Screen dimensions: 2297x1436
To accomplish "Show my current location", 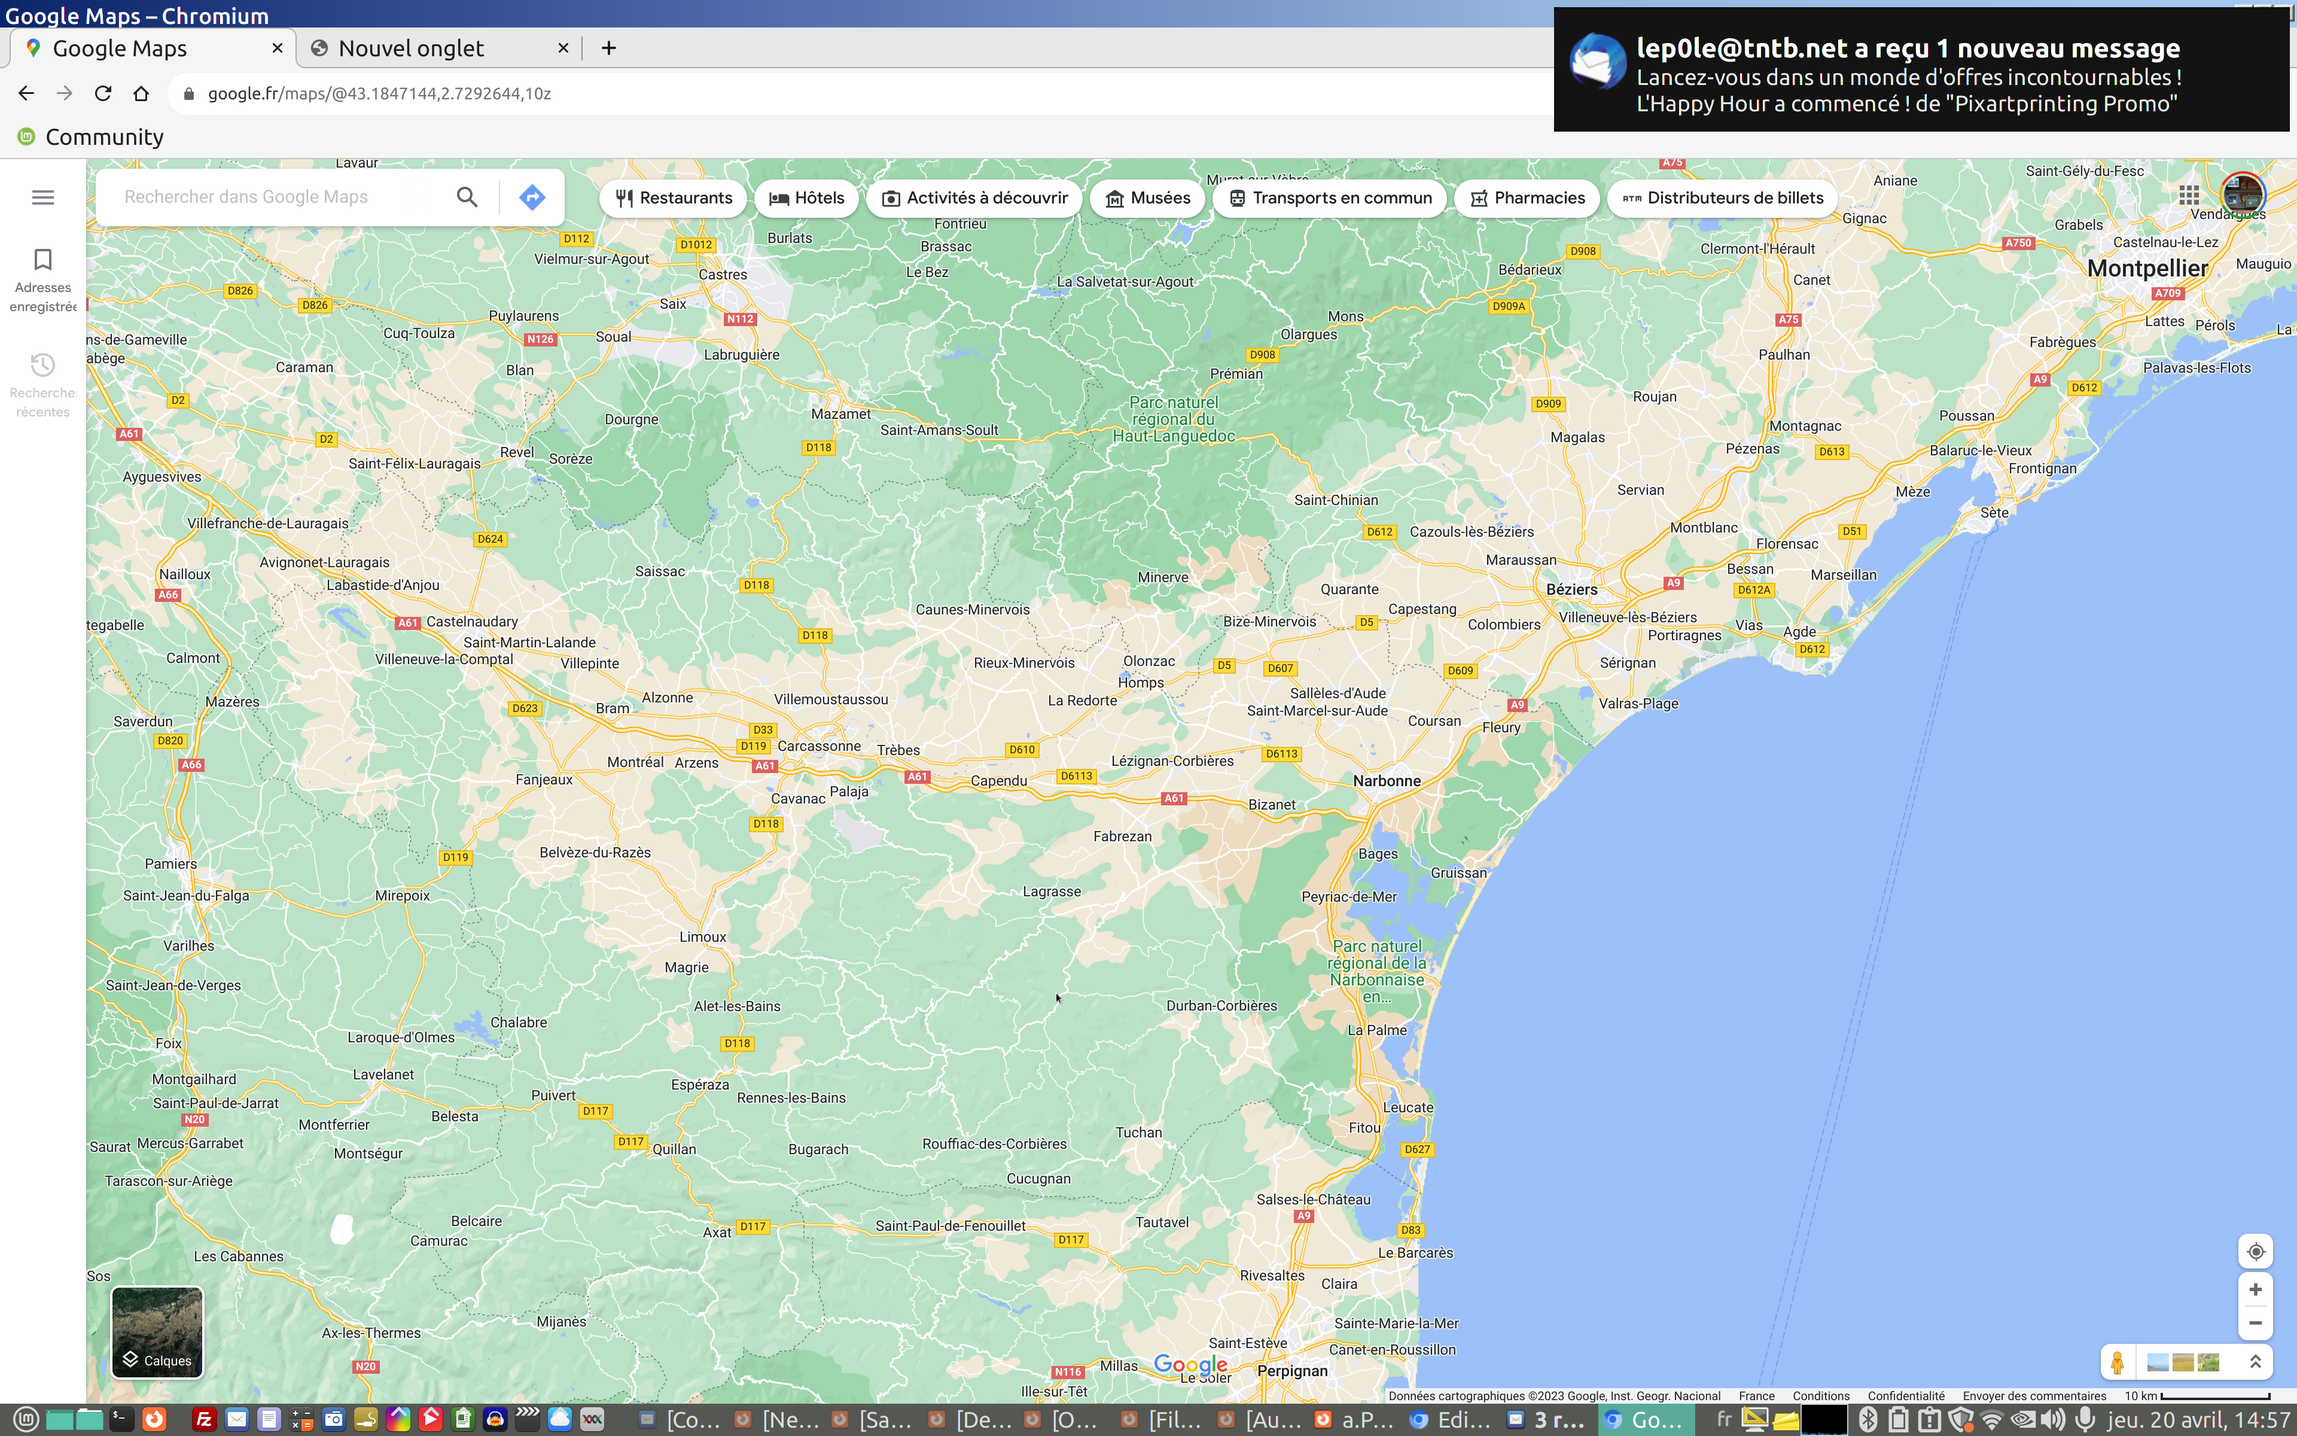I will (2255, 1252).
